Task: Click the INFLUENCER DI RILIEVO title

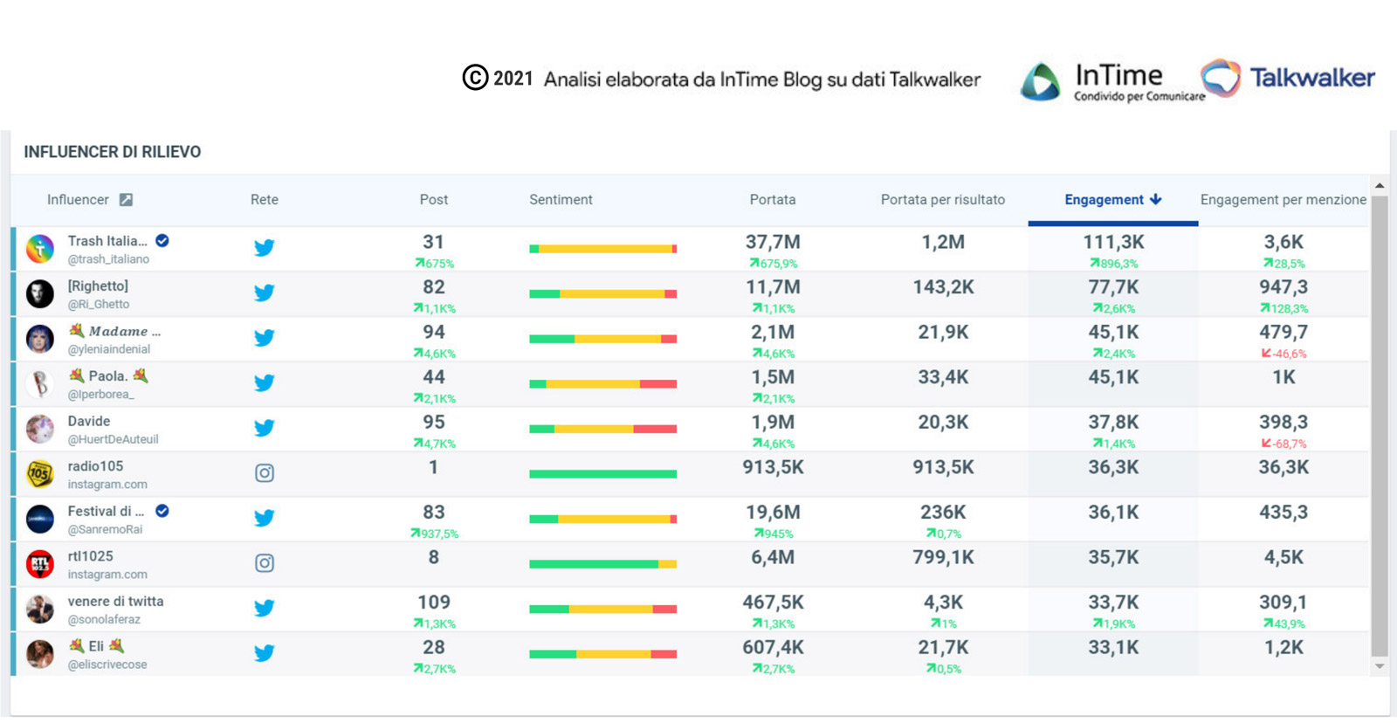Action: coord(113,152)
